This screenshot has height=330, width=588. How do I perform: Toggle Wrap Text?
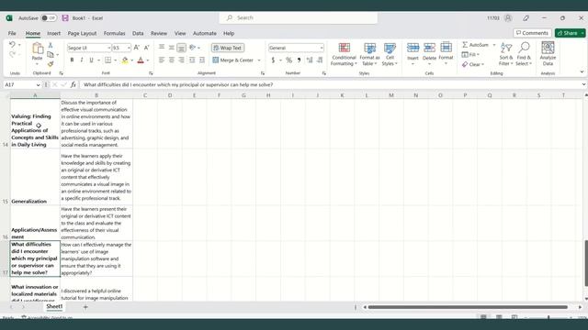tap(228, 48)
